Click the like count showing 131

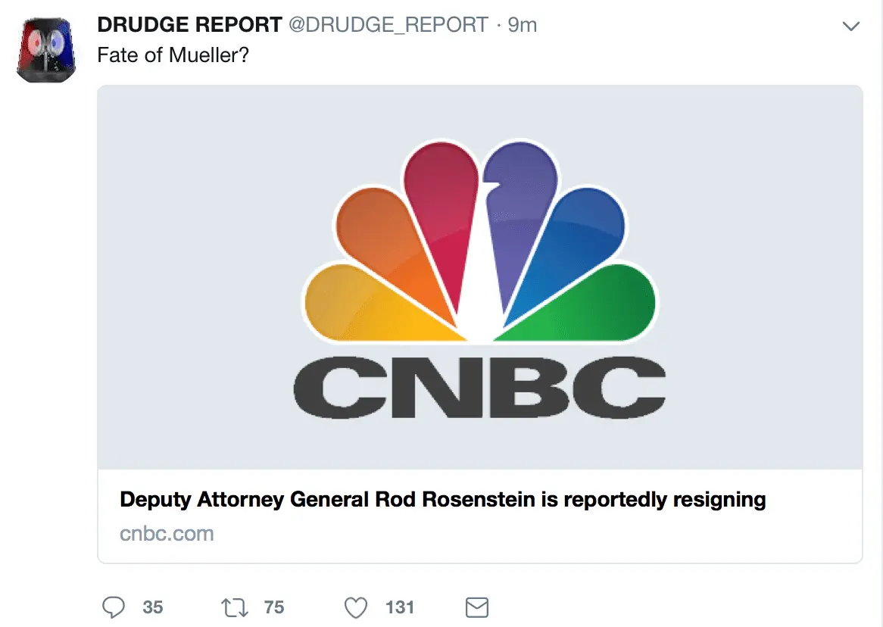click(x=399, y=607)
